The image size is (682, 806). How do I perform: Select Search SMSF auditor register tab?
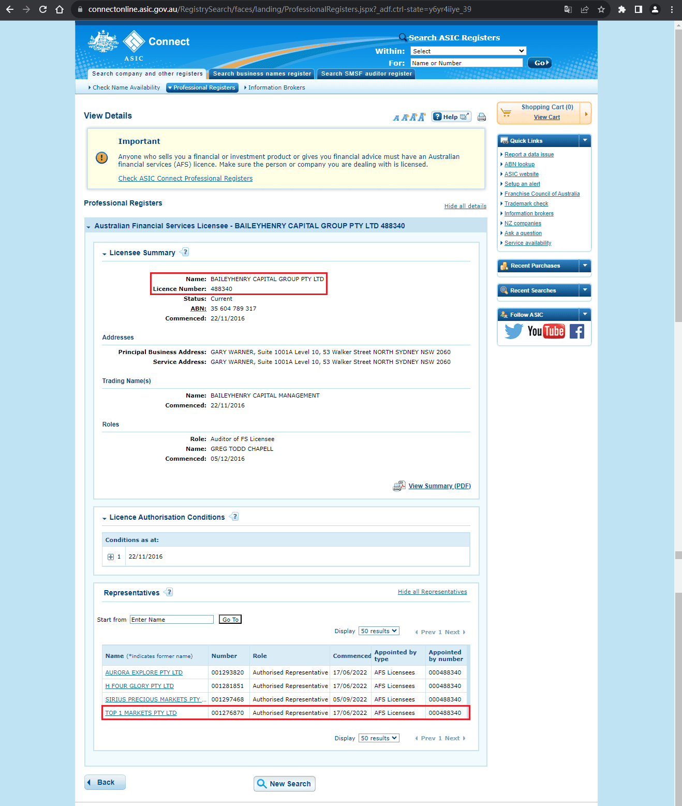(x=366, y=74)
